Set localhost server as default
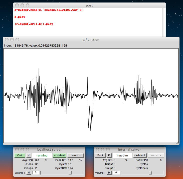The height and width of the screenshot is (179, 183). 60,155
